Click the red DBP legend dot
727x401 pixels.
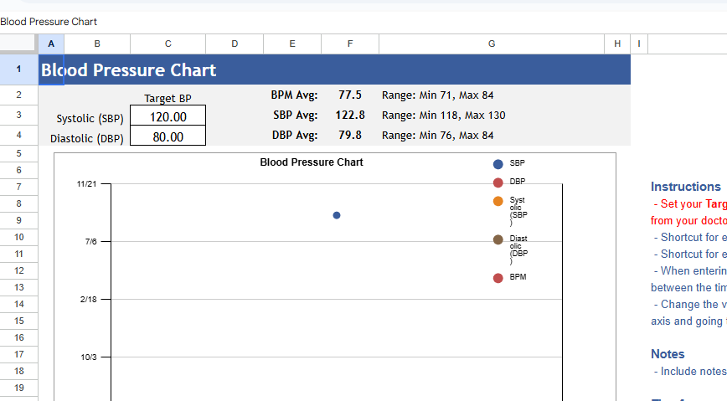coord(498,183)
